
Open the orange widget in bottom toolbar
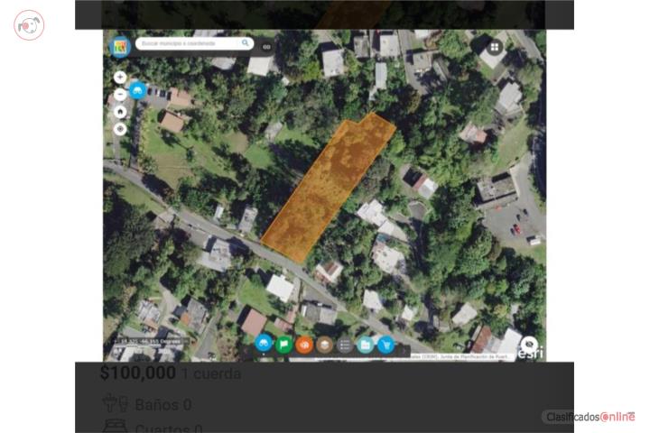(x=304, y=345)
